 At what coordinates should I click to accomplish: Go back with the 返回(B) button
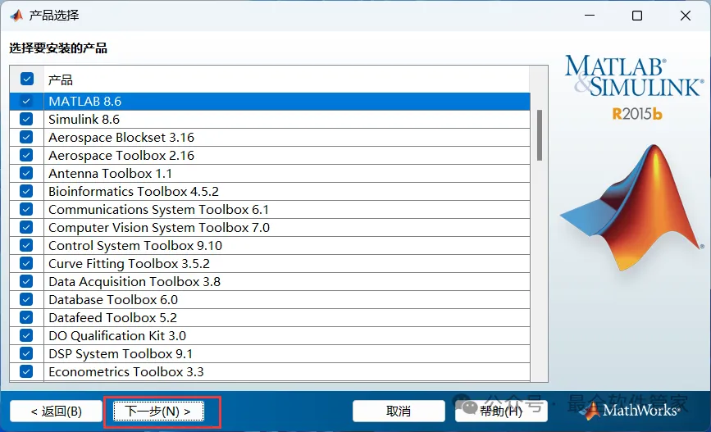[x=57, y=412]
